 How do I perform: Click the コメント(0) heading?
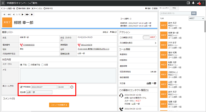click(x=9, y=98)
